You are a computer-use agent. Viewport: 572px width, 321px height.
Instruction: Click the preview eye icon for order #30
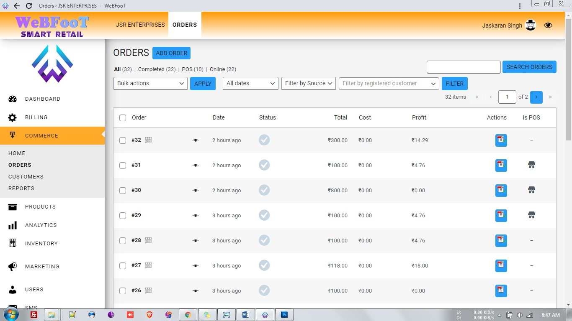pos(196,191)
